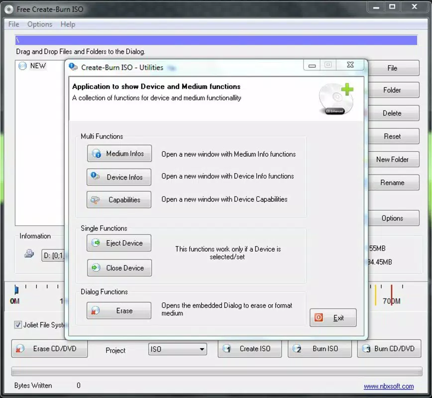Click the red power icon on Exit
Screen dimensions: 432x398
[x=319, y=317]
